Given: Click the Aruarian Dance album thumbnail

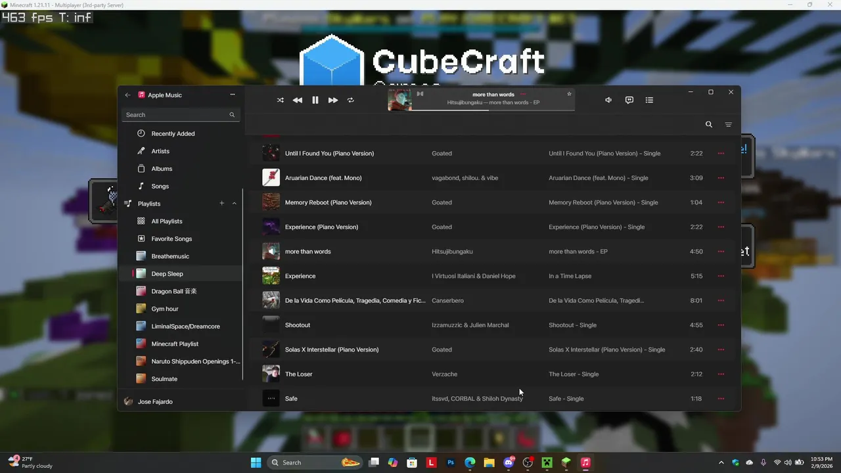Looking at the screenshot, I should pos(271,177).
